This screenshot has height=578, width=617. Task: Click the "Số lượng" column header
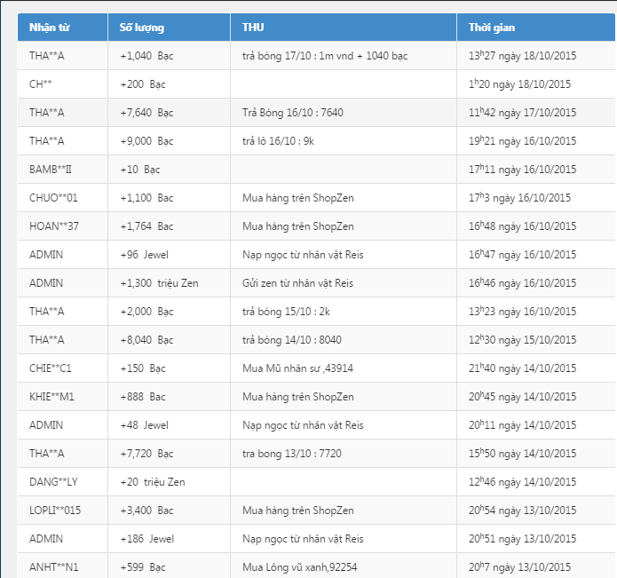point(142,28)
